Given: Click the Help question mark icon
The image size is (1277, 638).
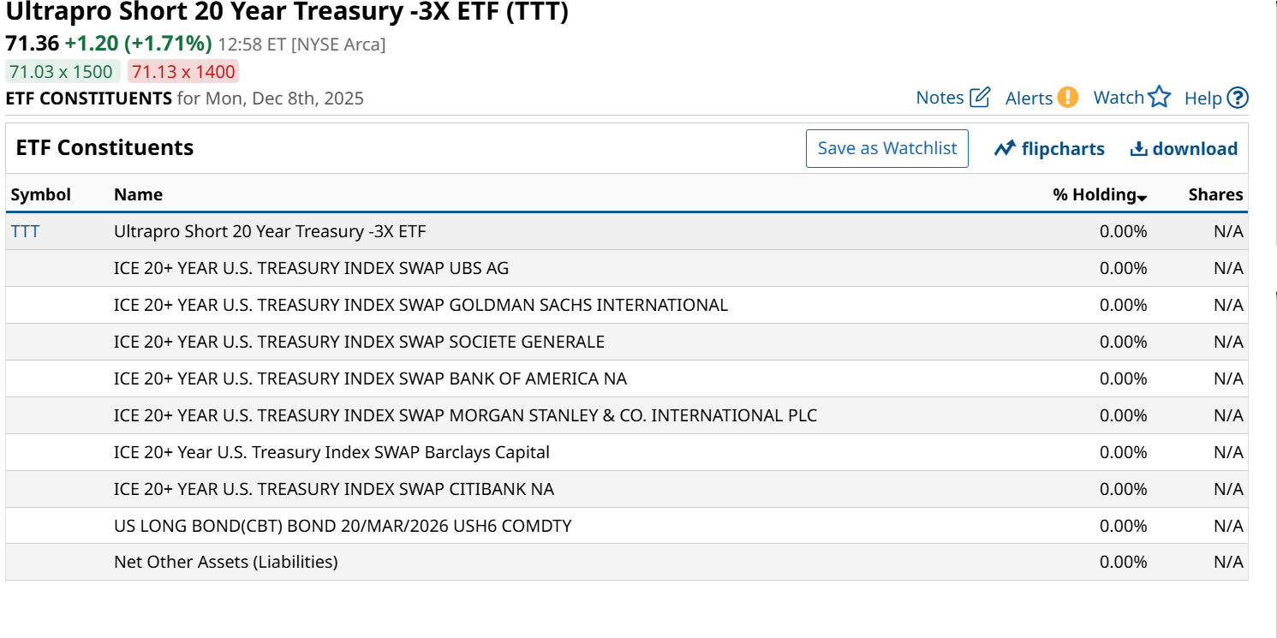Looking at the screenshot, I should 1238,98.
